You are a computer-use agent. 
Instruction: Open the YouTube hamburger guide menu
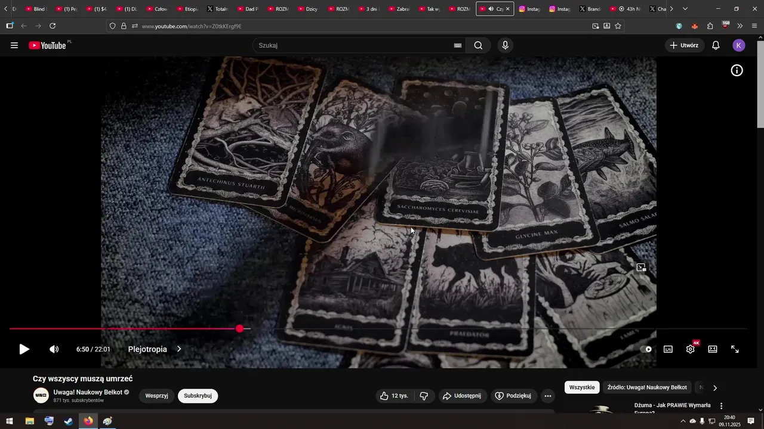tap(14, 45)
